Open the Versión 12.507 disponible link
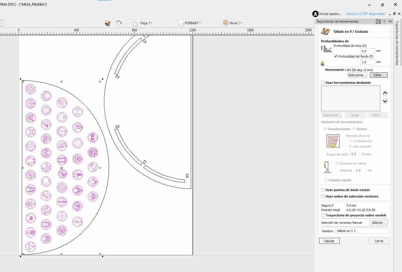 pyautogui.click(x=366, y=14)
